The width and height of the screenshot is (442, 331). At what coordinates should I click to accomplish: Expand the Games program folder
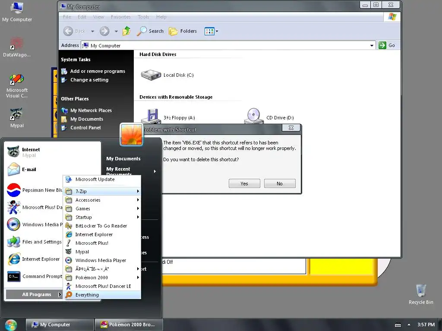pos(102,209)
